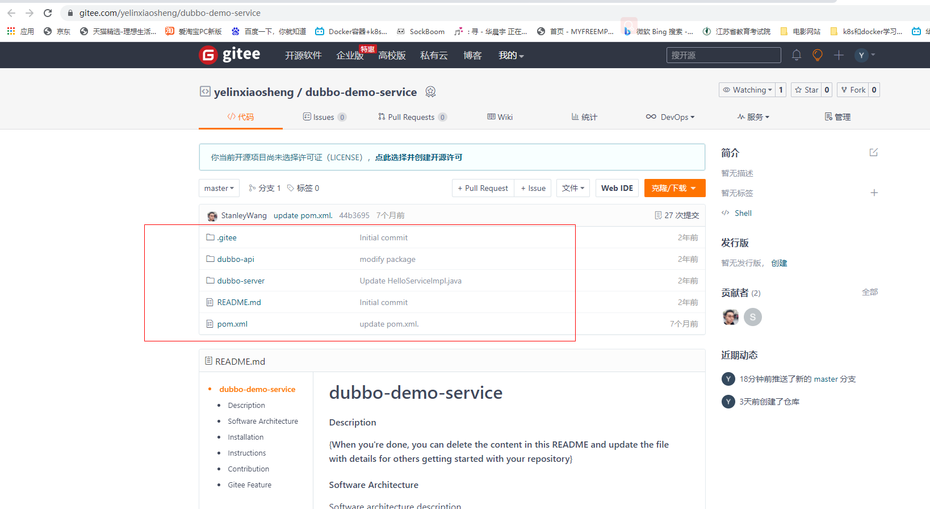This screenshot has width=930, height=509.
Task: Click browser forward arrow
Action: tap(30, 12)
